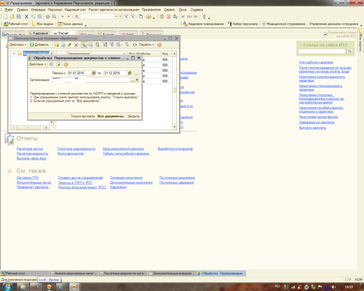Click help question icon in external processing toolbar
This screenshot has width=364, height=291.
(x=160, y=45)
